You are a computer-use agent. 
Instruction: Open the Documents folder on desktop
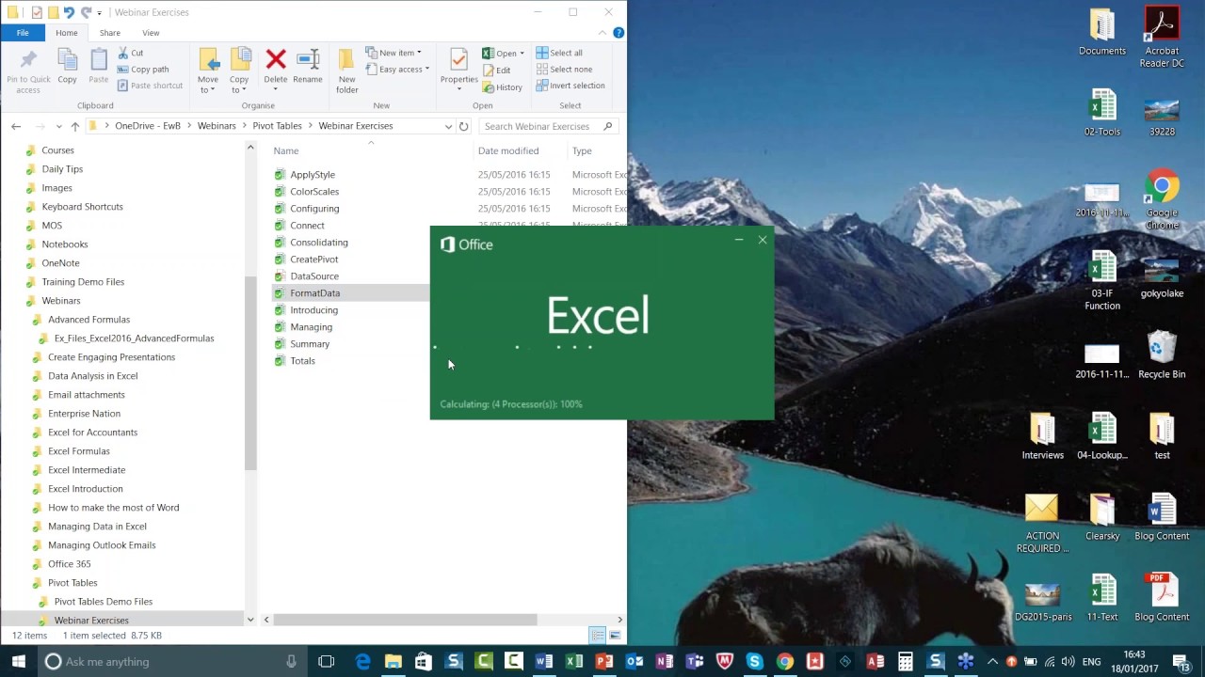click(1101, 31)
